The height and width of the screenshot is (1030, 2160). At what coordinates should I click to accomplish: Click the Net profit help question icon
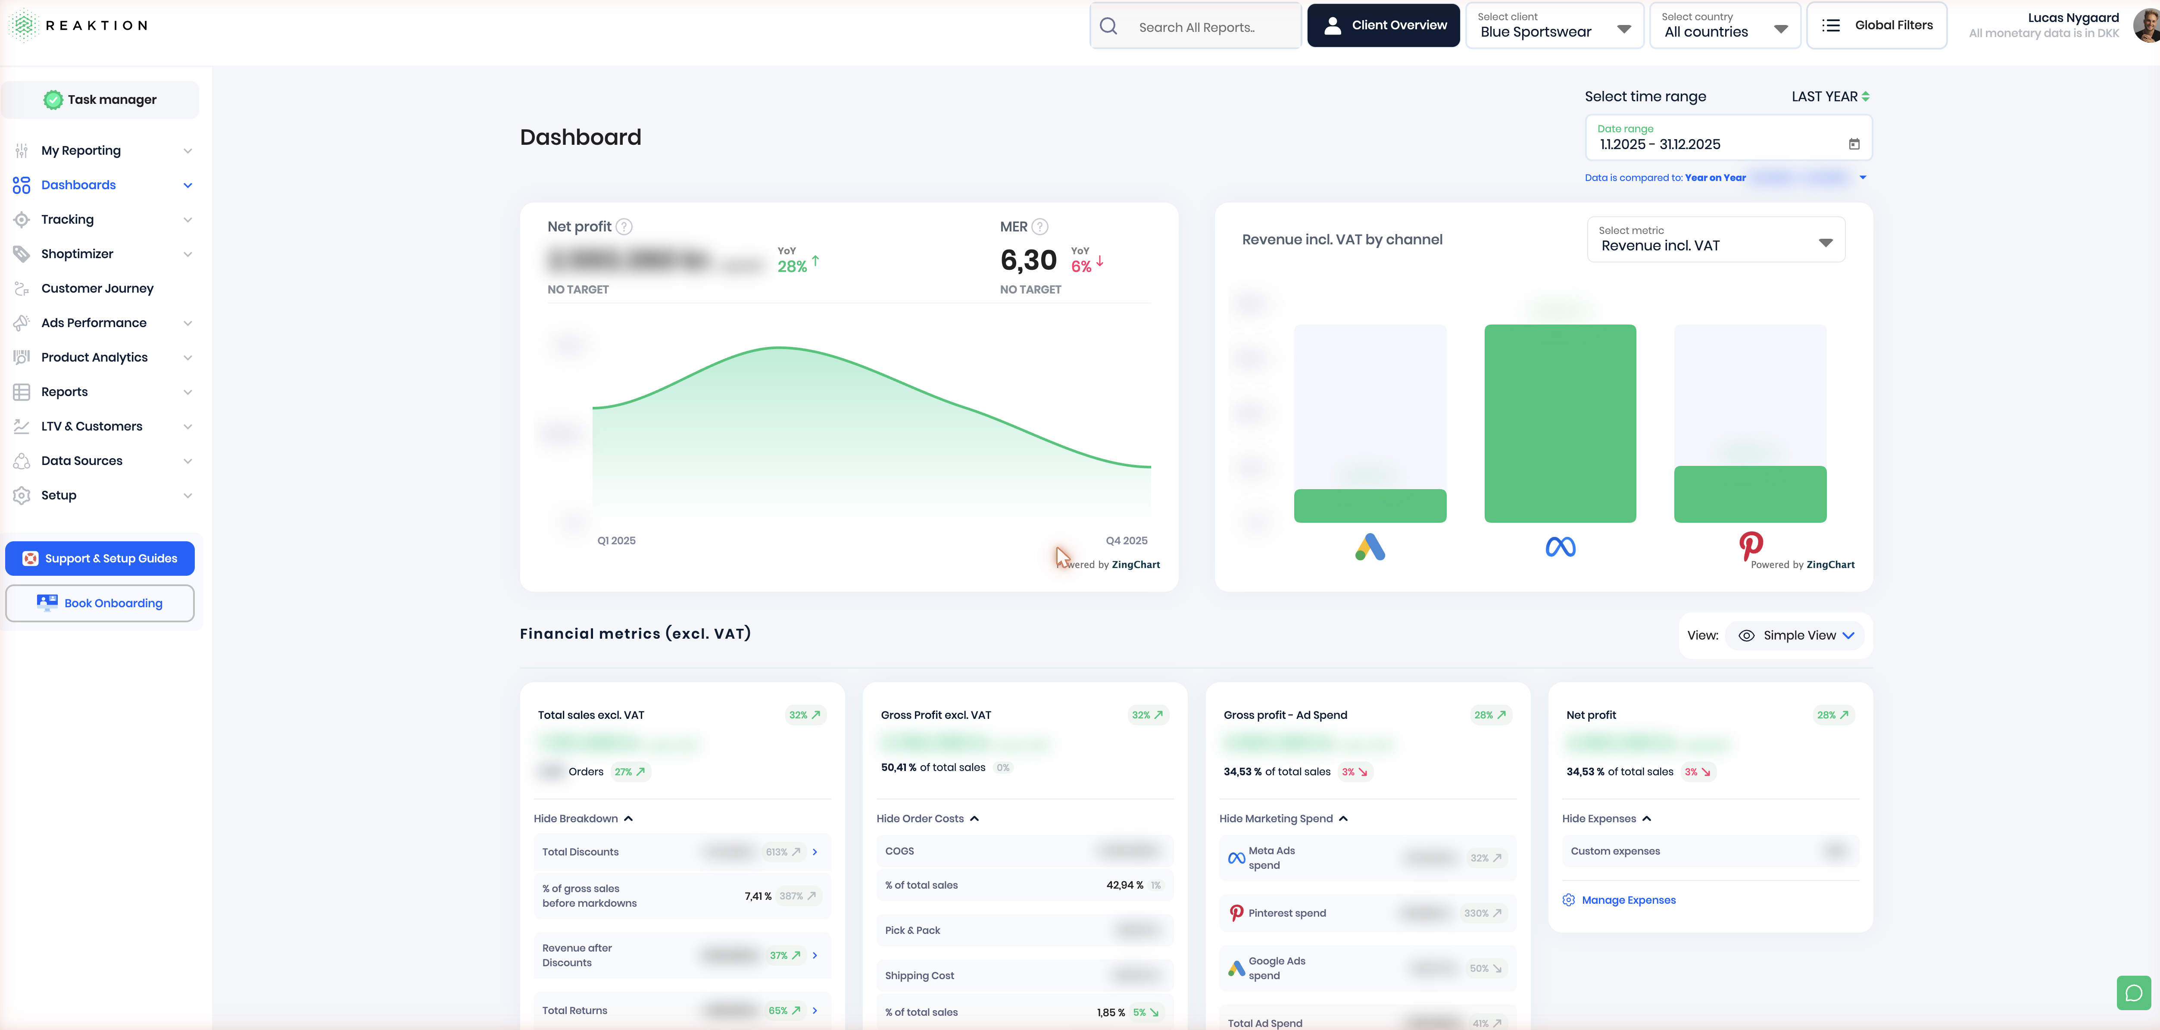pyautogui.click(x=624, y=226)
